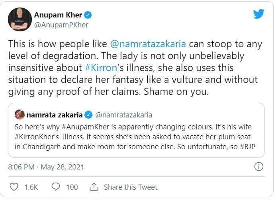Click Anupam Kher's verified badge

pyautogui.click(x=88, y=15)
